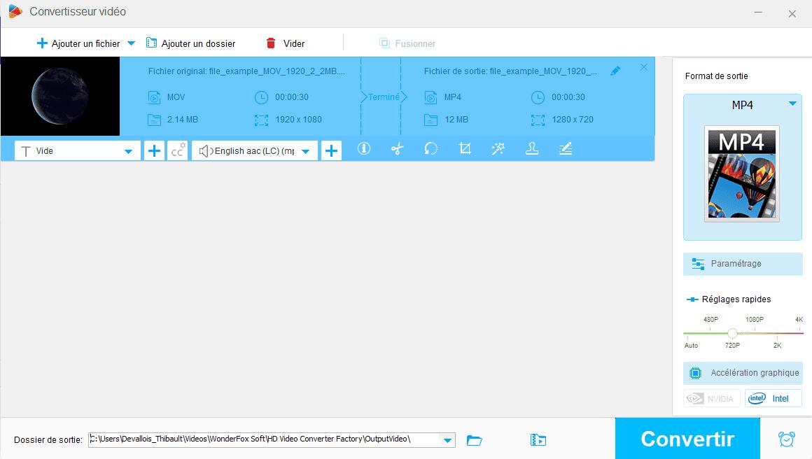Toggle Intel acceleration
This screenshot has height=459, width=812.
point(773,398)
